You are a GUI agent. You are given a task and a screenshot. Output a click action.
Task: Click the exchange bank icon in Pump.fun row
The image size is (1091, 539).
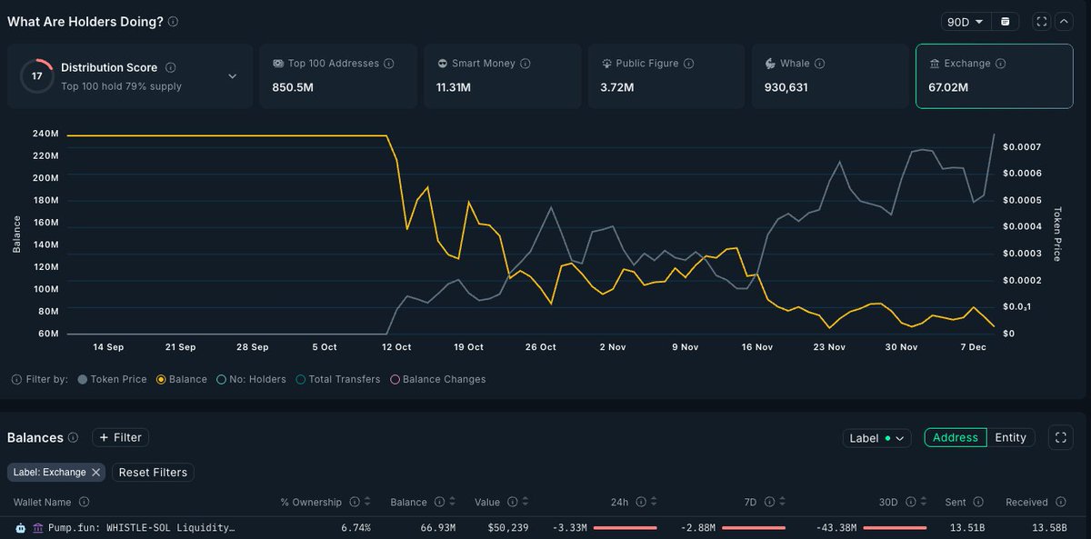(x=37, y=527)
